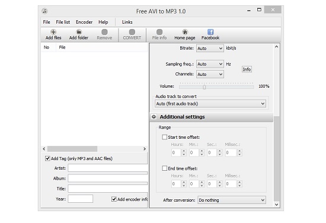
Task: Click the Start time offset Millisec. field
Action: pos(231,152)
